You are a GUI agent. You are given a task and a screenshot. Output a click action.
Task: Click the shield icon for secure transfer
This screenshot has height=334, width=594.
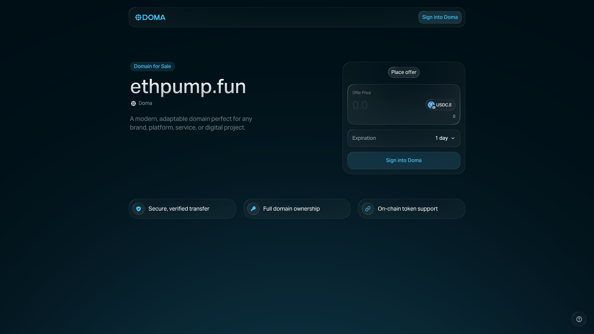coord(138,209)
